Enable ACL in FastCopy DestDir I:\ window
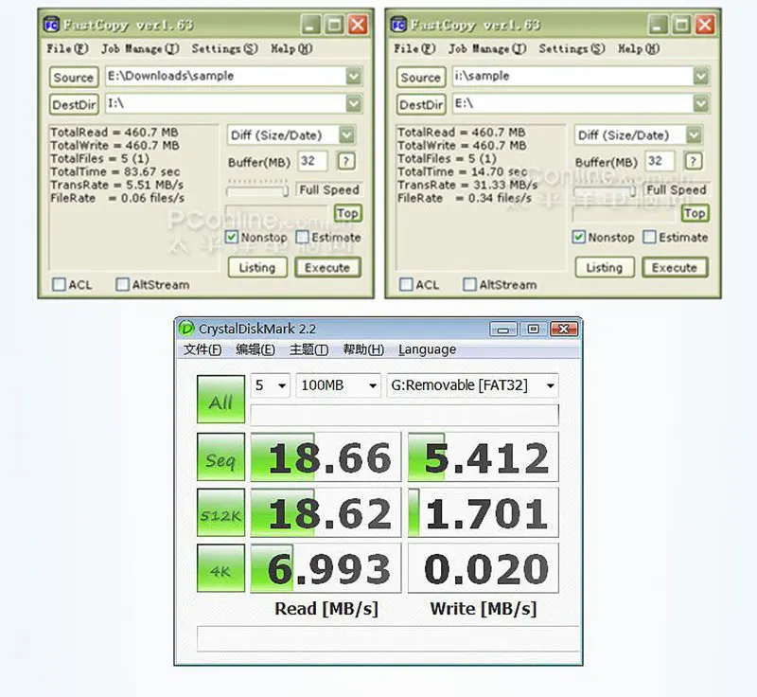Viewport: 757px width, 697px height. coord(59,284)
